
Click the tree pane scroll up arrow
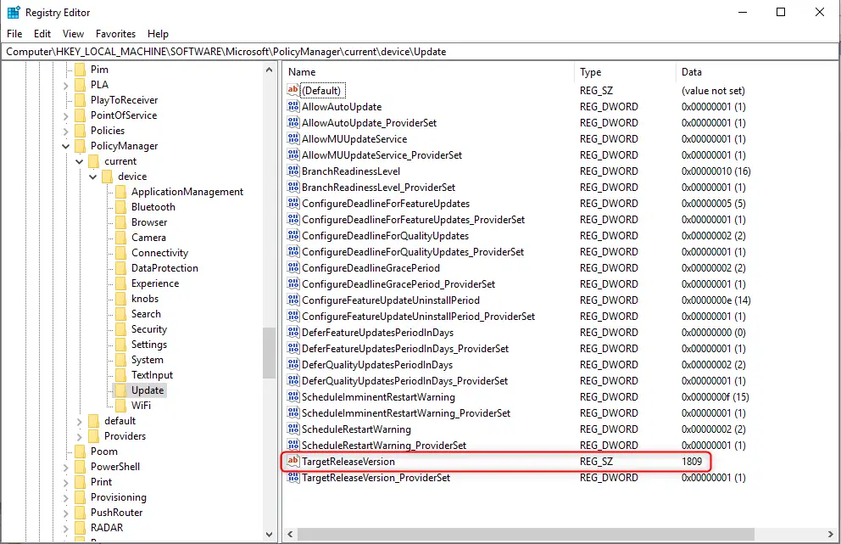[x=270, y=70]
